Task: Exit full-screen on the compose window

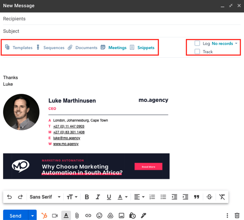Action: (x=231, y=6)
